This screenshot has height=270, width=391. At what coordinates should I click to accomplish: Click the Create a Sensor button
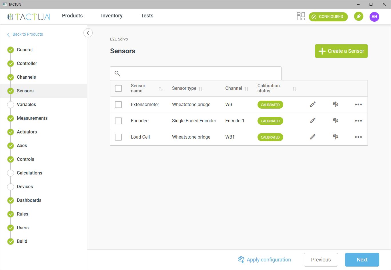(341, 51)
